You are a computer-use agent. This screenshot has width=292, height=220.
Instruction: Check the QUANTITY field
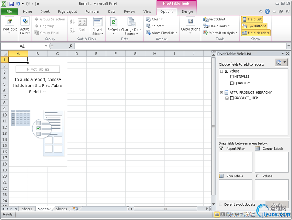(232, 83)
